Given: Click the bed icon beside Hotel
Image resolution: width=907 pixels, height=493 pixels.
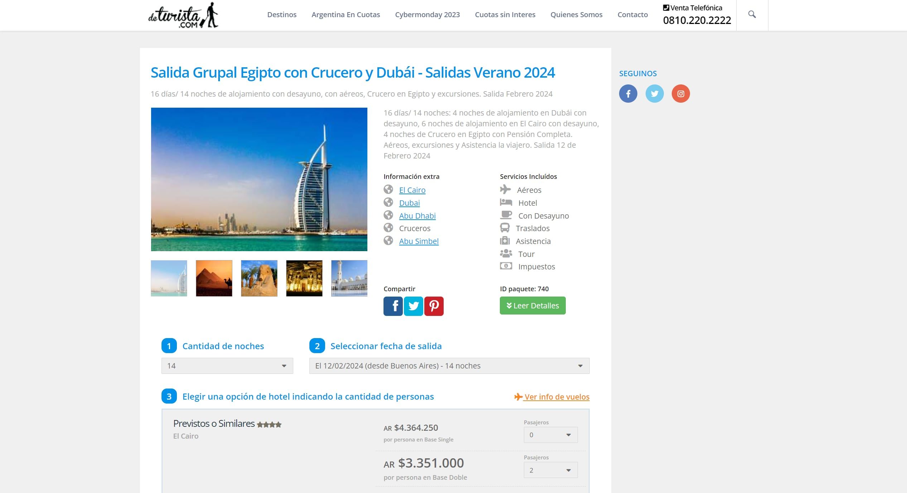Looking at the screenshot, I should tap(506, 202).
